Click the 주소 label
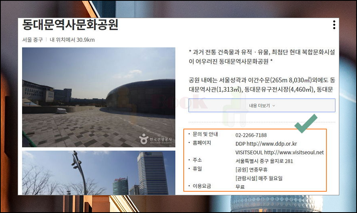357x213 pixels. click(x=197, y=160)
